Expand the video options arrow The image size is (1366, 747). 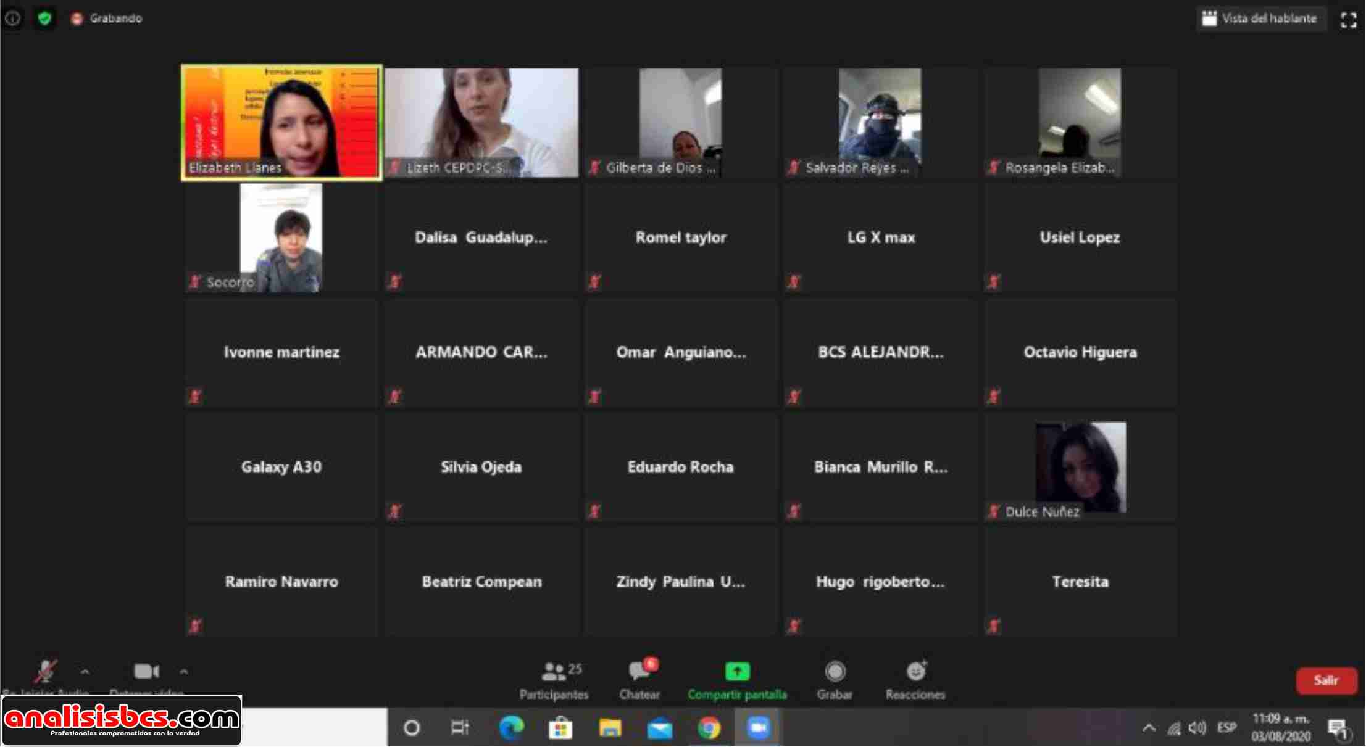coord(184,671)
